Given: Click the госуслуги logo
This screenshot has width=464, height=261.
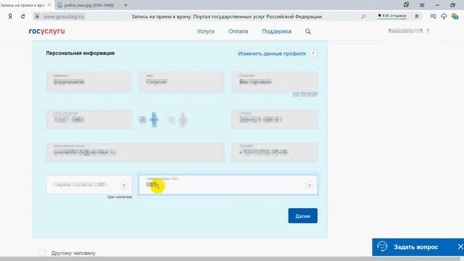Looking at the screenshot, I should tap(46, 31).
